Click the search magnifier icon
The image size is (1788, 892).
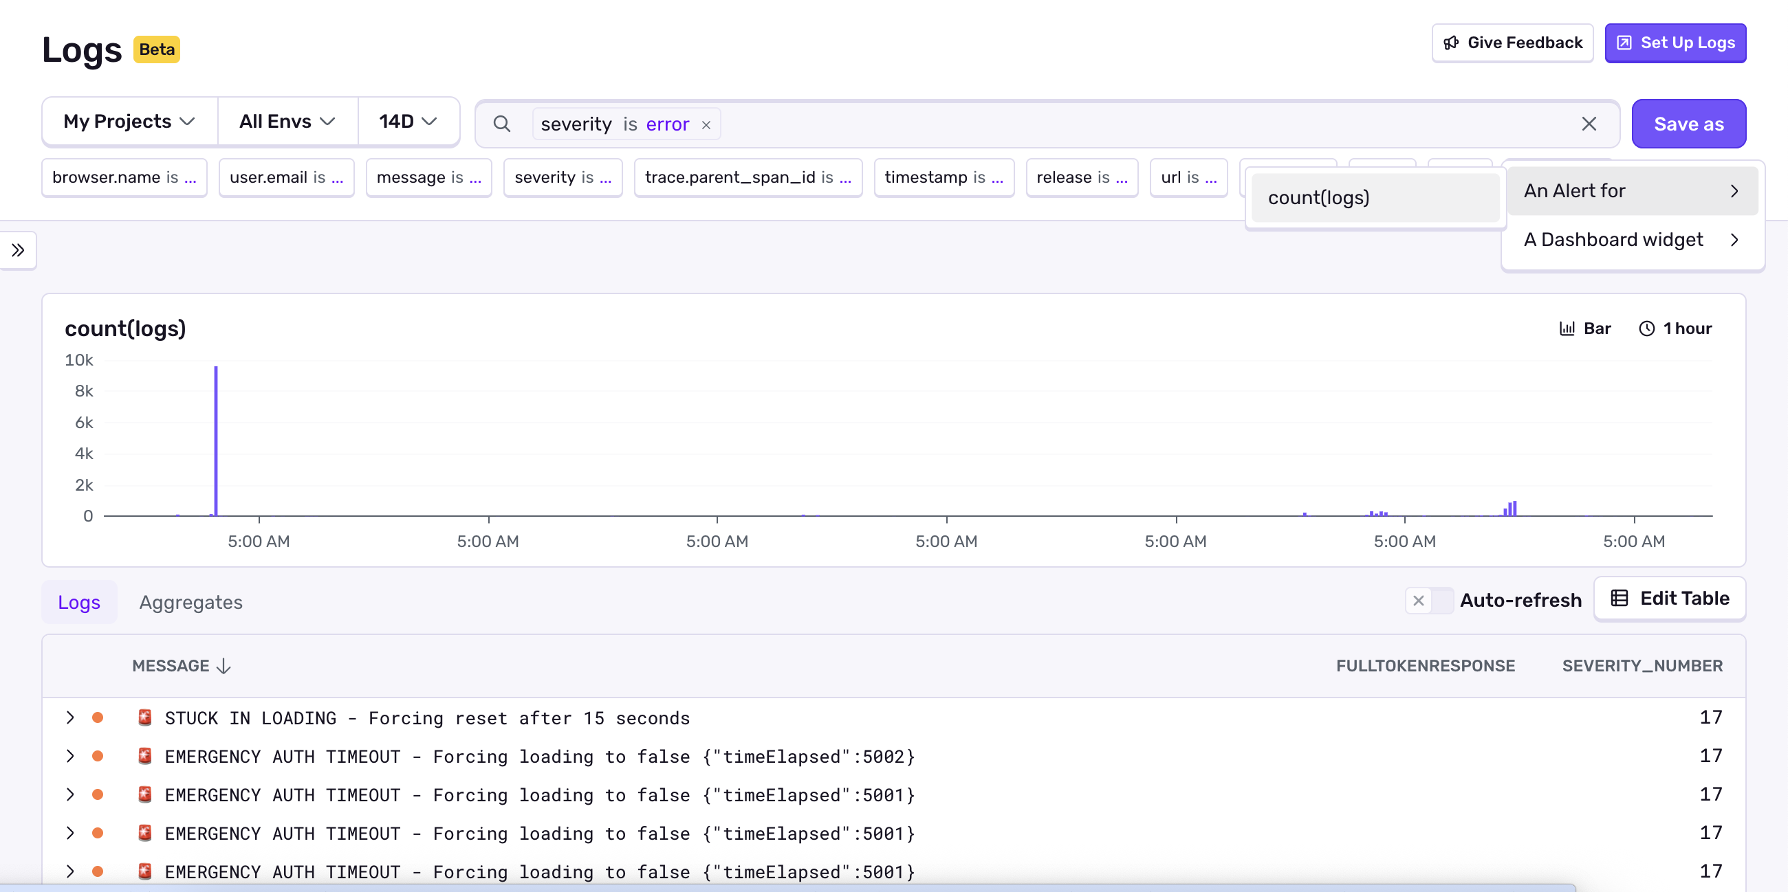[502, 124]
